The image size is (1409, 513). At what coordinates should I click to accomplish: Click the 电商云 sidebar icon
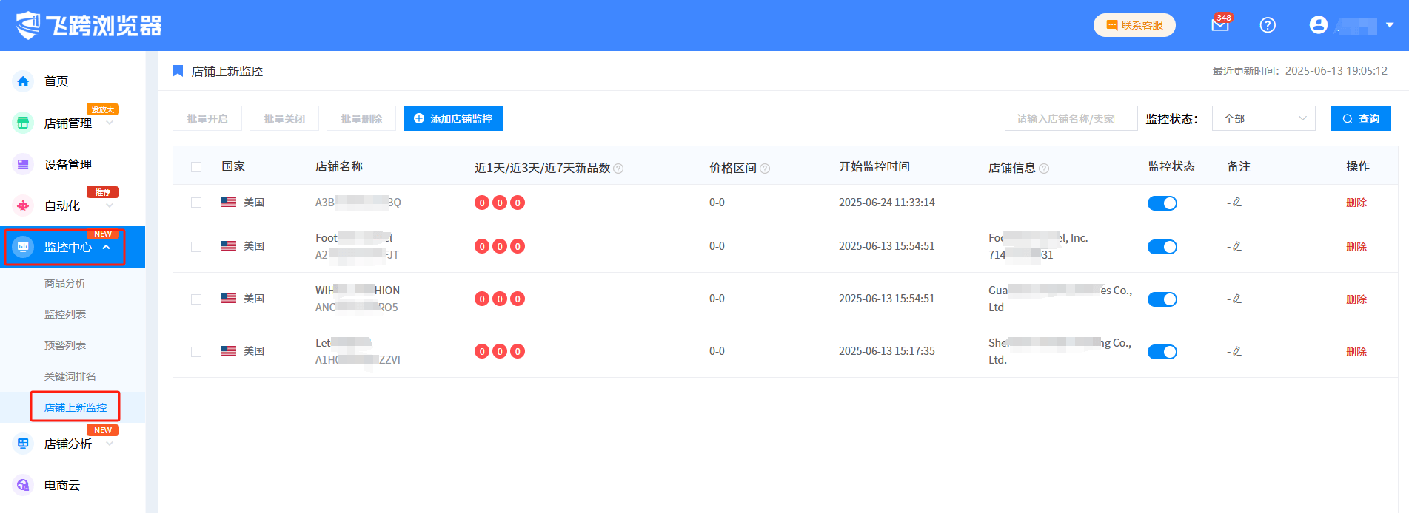click(x=23, y=485)
